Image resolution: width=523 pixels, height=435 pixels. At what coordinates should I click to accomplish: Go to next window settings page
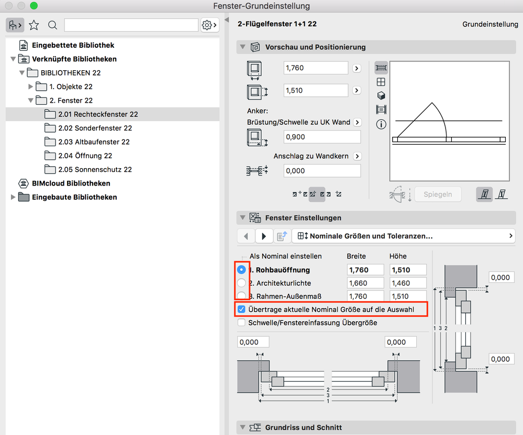coord(264,236)
